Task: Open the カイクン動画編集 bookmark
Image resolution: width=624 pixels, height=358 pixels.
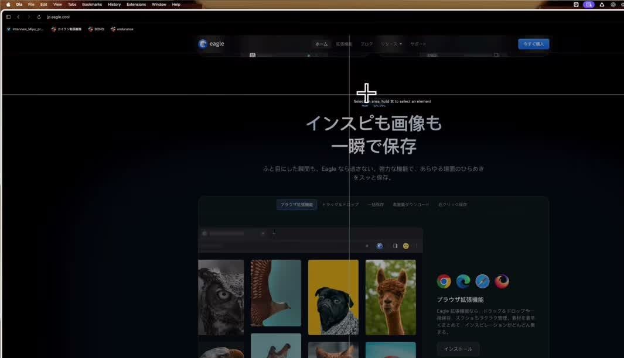Action: 66,29
